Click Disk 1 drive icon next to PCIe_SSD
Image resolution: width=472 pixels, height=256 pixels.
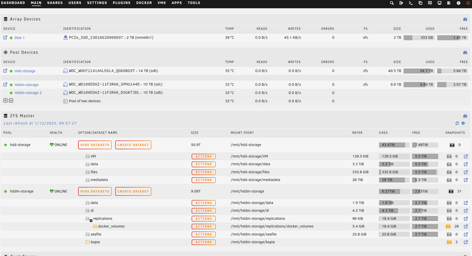click(x=65, y=38)
